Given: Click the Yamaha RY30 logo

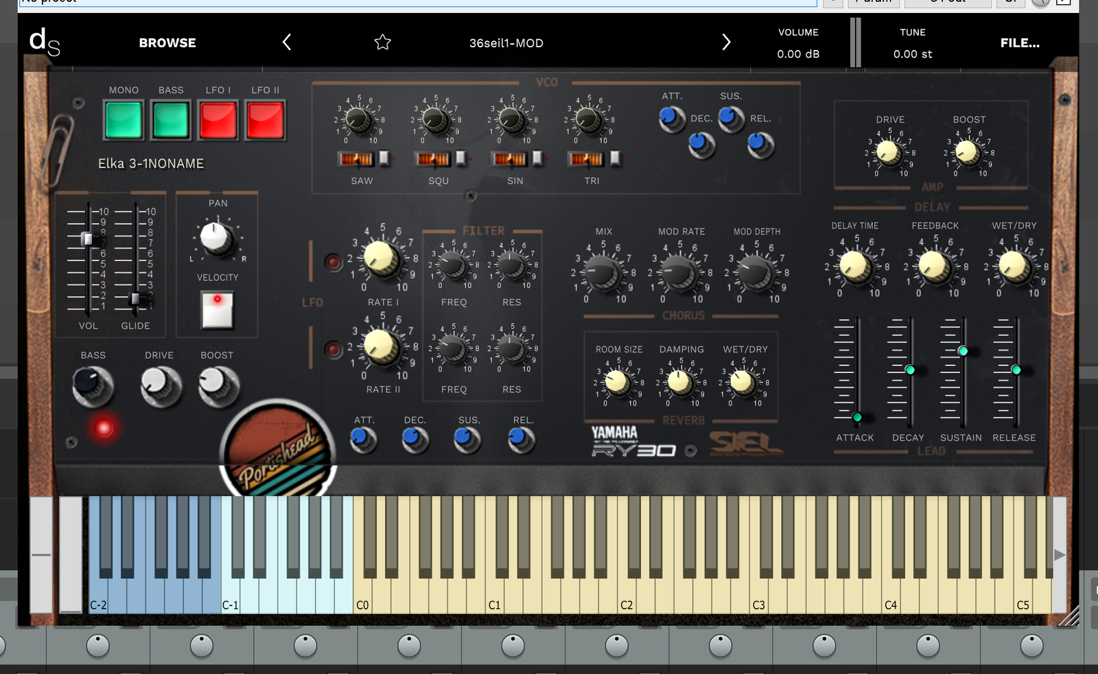Looking at the screenshot, I should pos(634,442).
